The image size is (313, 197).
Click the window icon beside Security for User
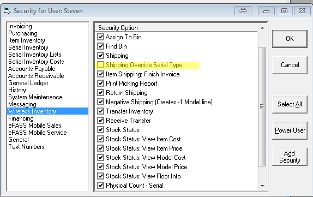click(x=7, y=11)
